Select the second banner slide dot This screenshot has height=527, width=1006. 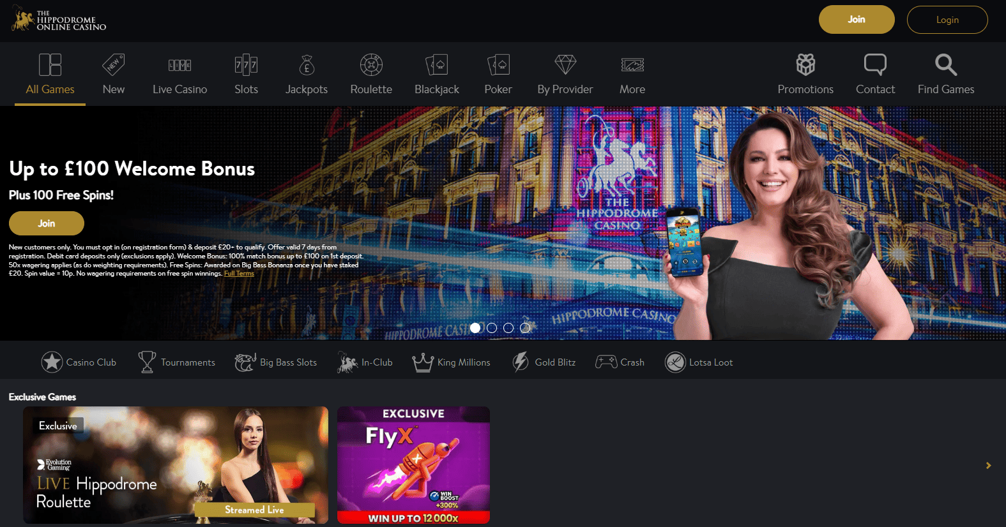pos(492,328)
